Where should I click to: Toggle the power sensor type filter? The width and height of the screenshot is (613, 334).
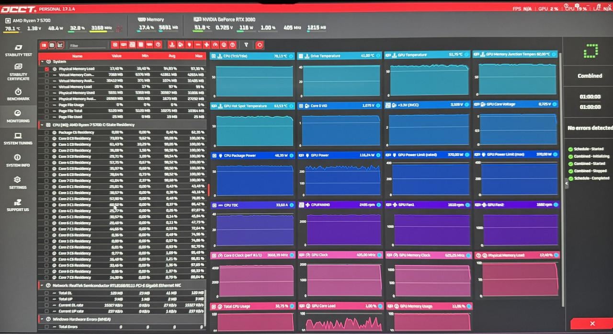(x=189, y=45)
